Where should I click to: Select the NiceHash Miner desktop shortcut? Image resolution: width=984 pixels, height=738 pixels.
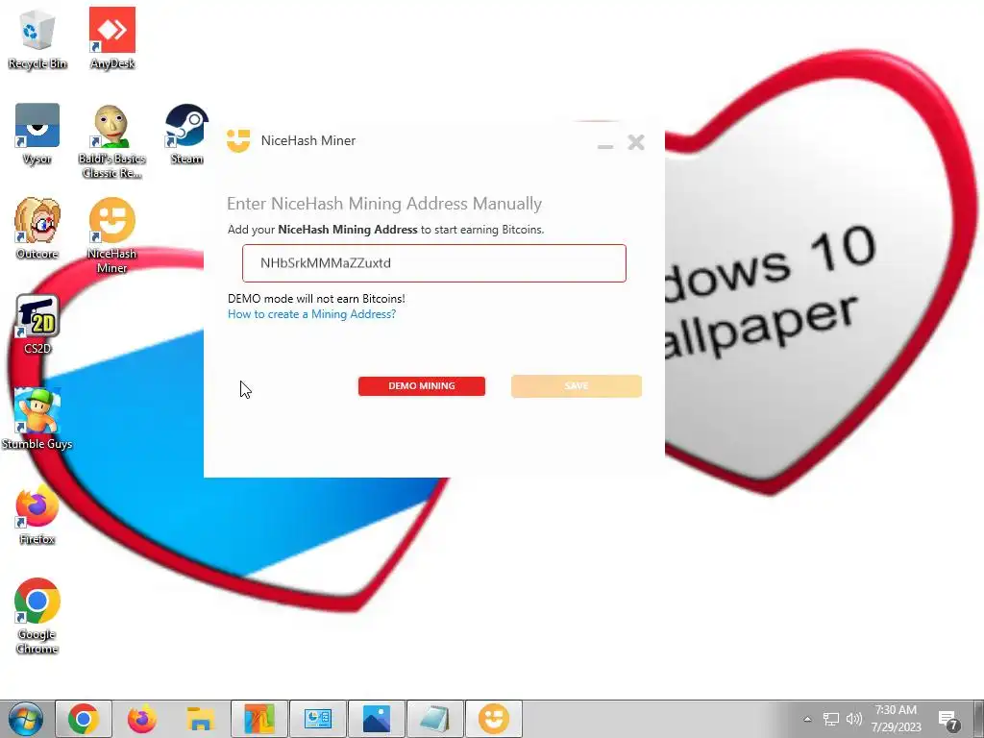click(x=111, y=236)
